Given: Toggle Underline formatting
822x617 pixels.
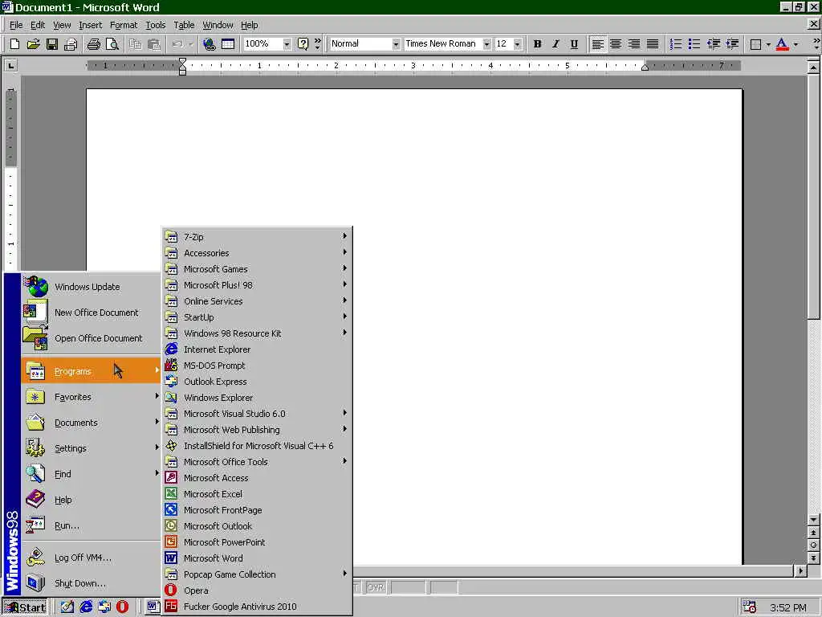Looking at the screenshot, I should (574, 44).
